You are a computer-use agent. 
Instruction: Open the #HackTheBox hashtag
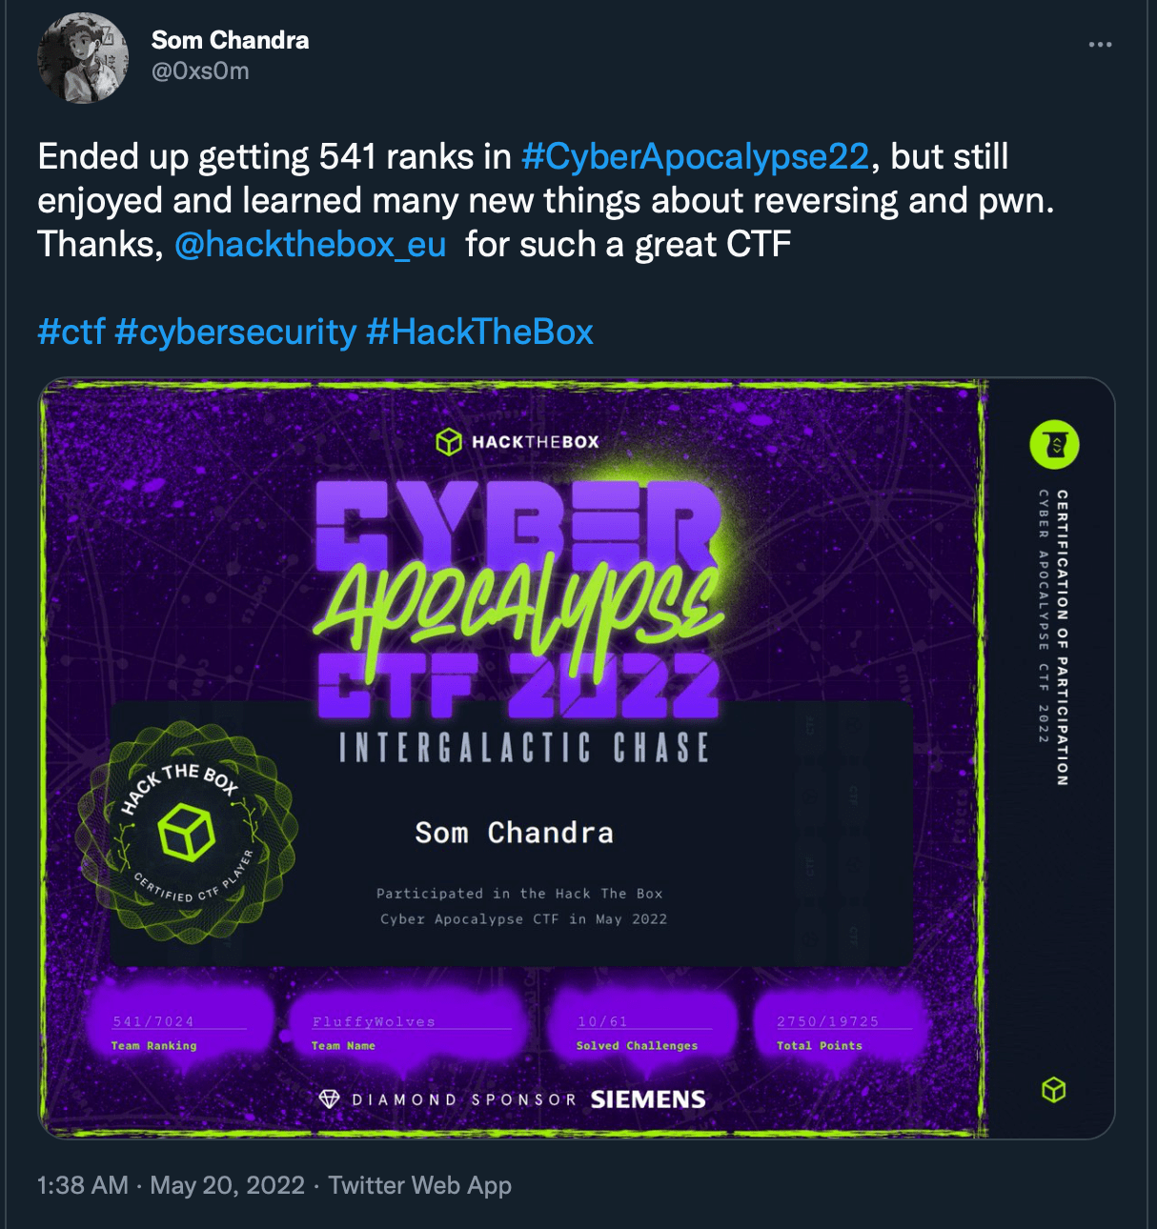[x=479, y=332]
